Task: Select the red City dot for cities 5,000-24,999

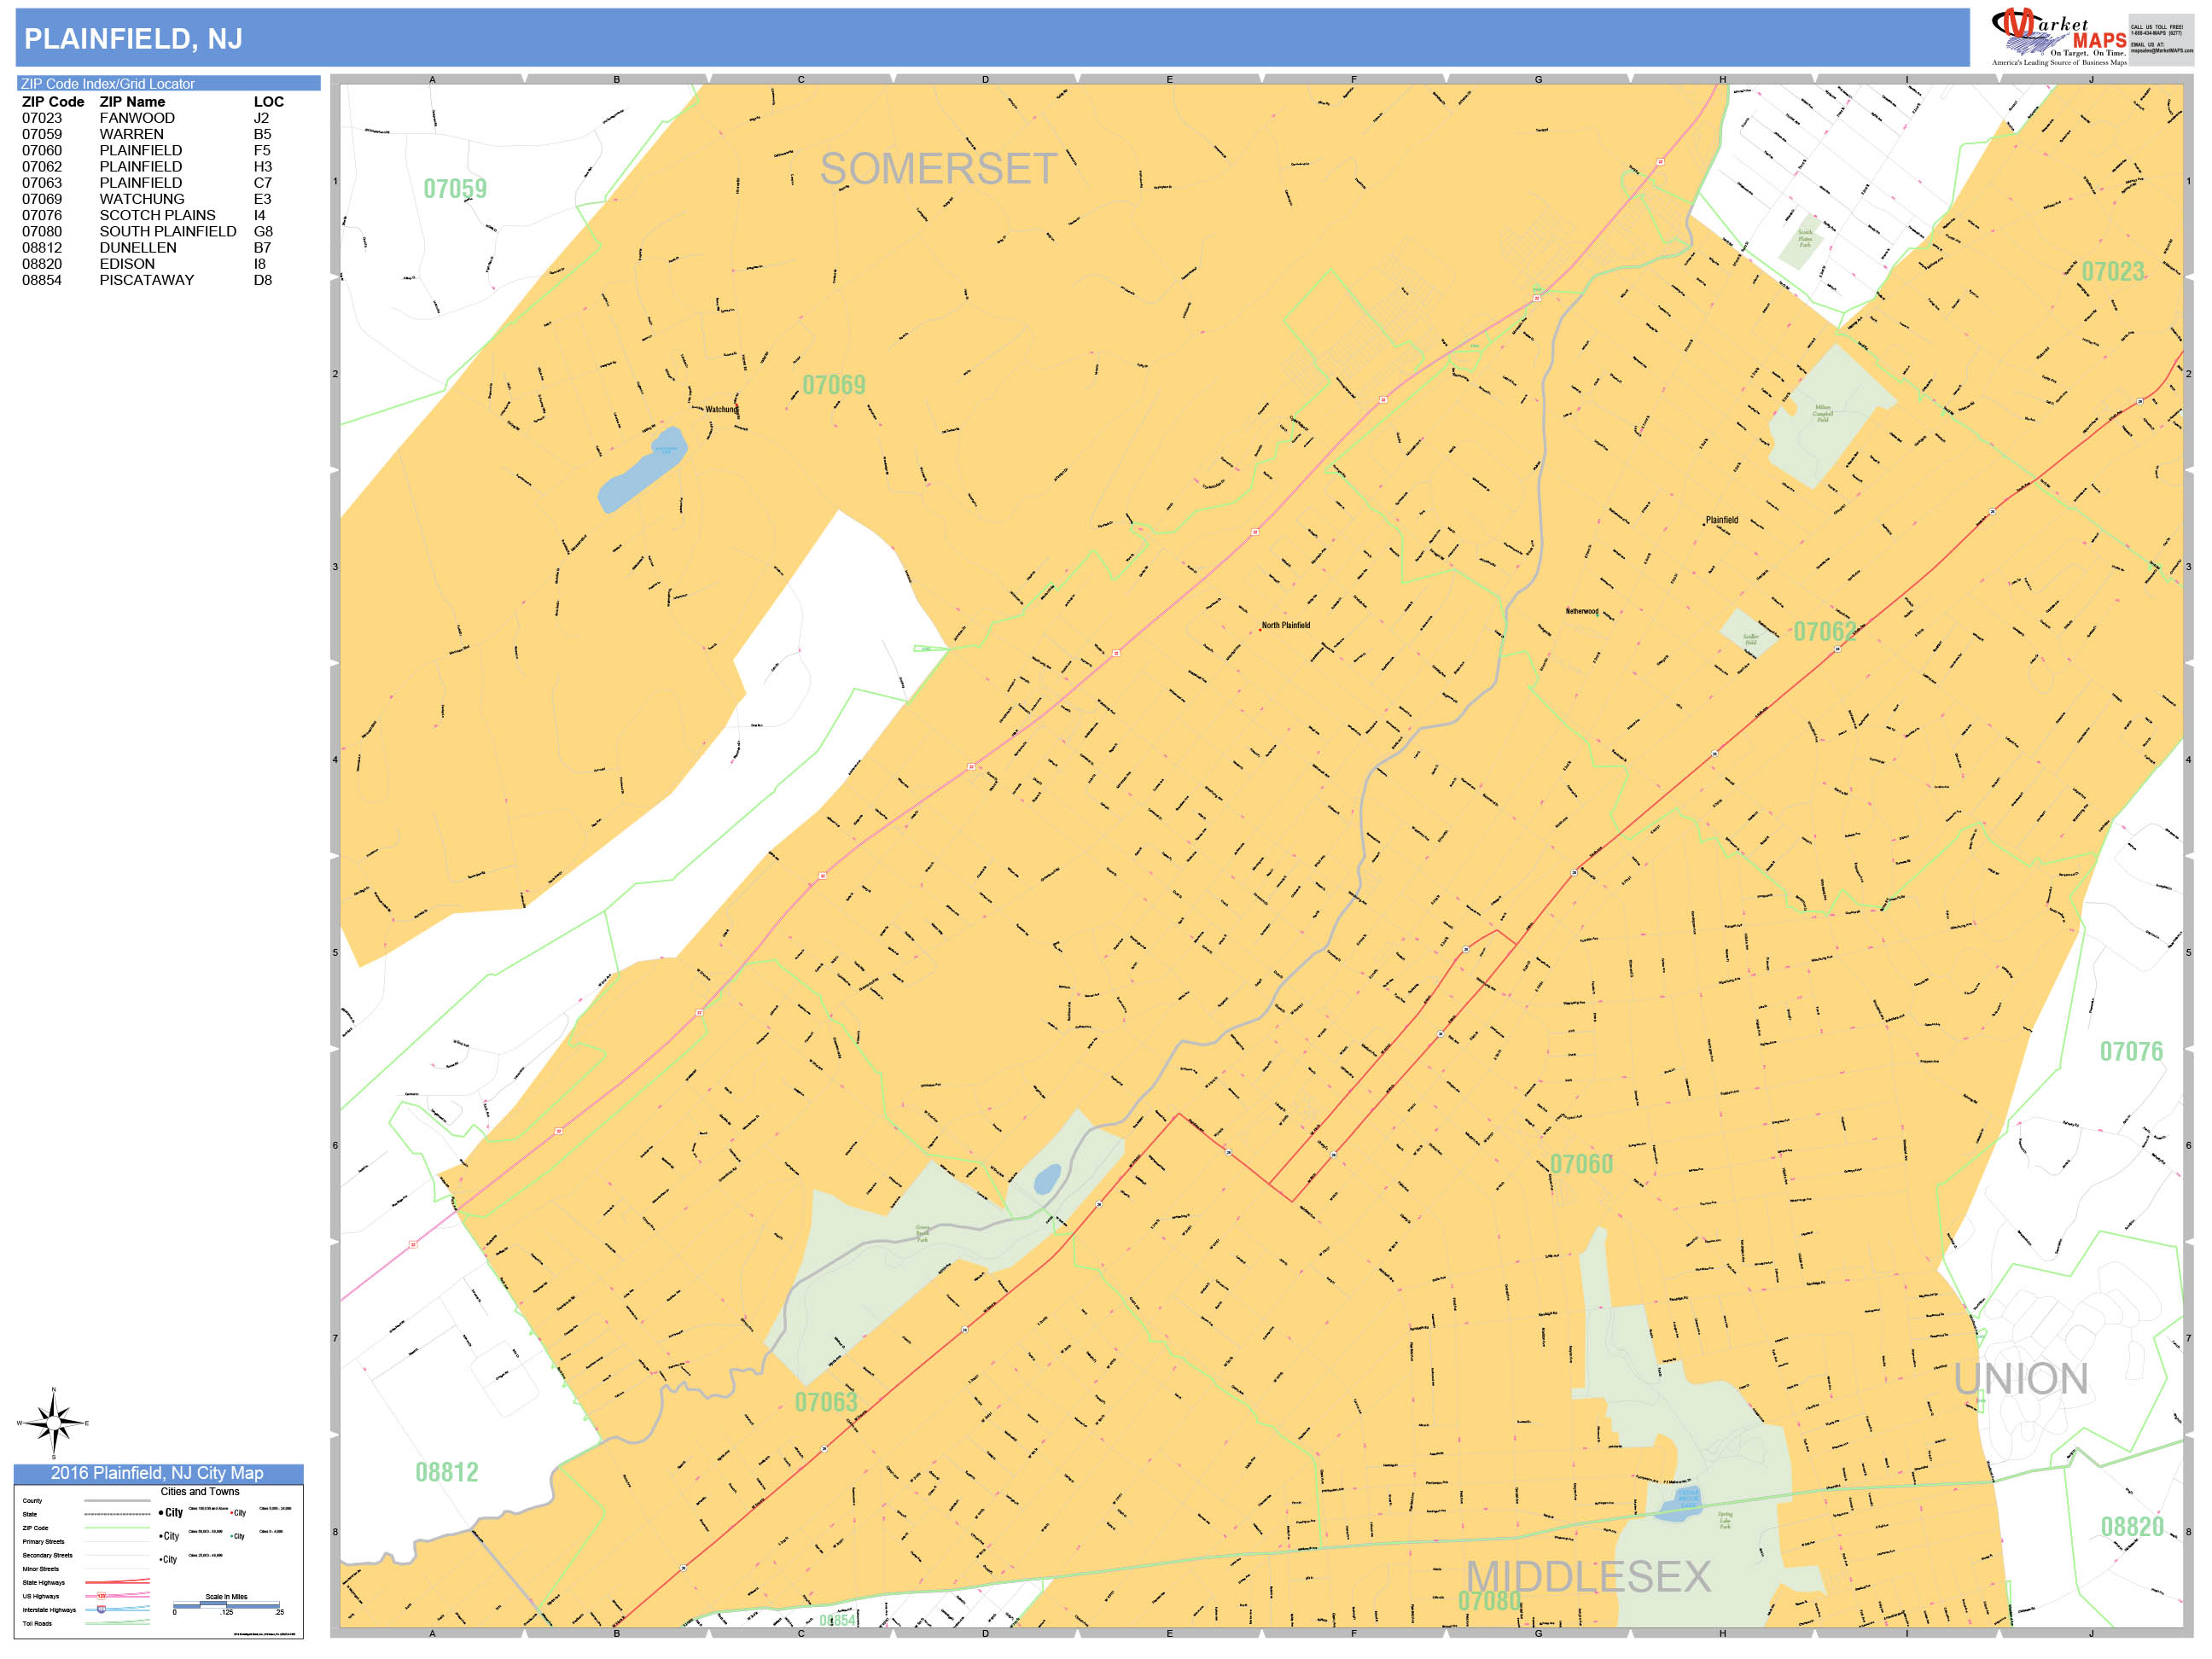Action: tap(232, 1513)
